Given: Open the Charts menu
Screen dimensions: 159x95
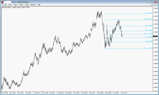Looking at the screenshot, I should pyautogui.click(x=21, y=5).
